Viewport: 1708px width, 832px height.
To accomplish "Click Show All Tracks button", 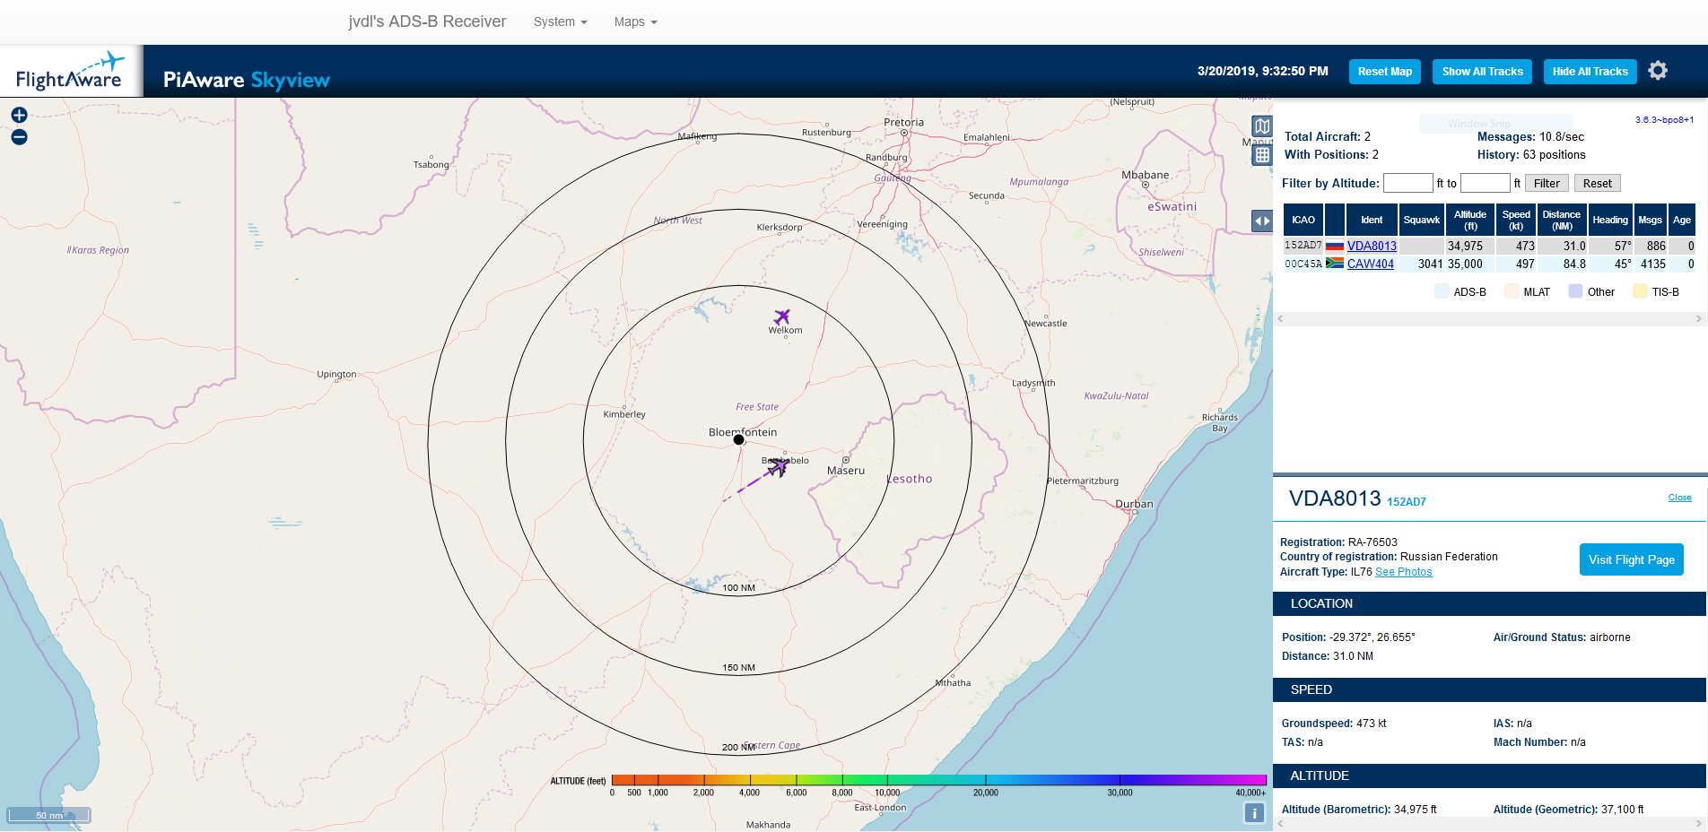I will coord(1482,72).
